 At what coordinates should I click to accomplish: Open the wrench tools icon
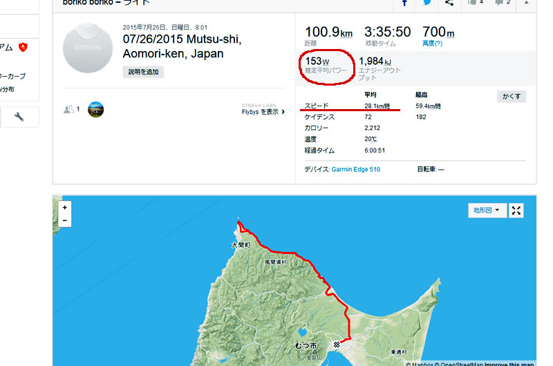pyautogui.click(x=19, y=117)
